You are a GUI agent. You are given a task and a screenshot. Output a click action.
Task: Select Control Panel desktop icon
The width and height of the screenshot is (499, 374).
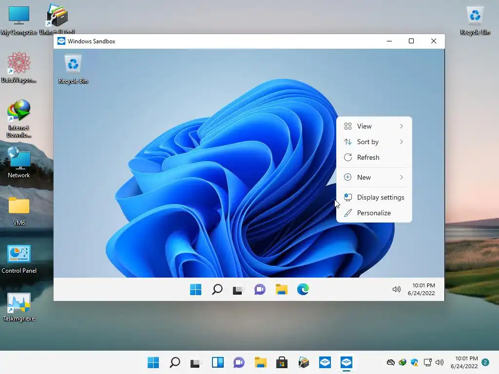(x=19, y=259)
